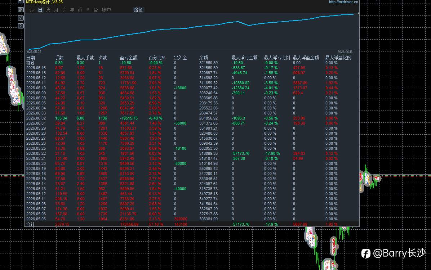Select the 持仓 row label
431x270 pixels.
31,63
